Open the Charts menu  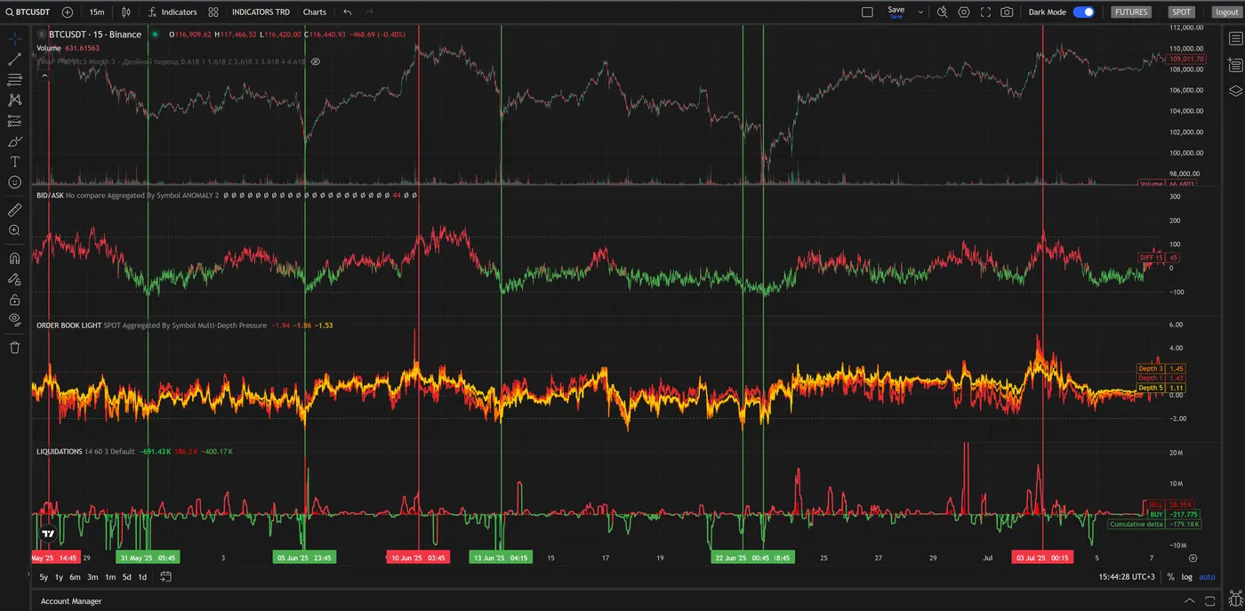click(314, 12)
